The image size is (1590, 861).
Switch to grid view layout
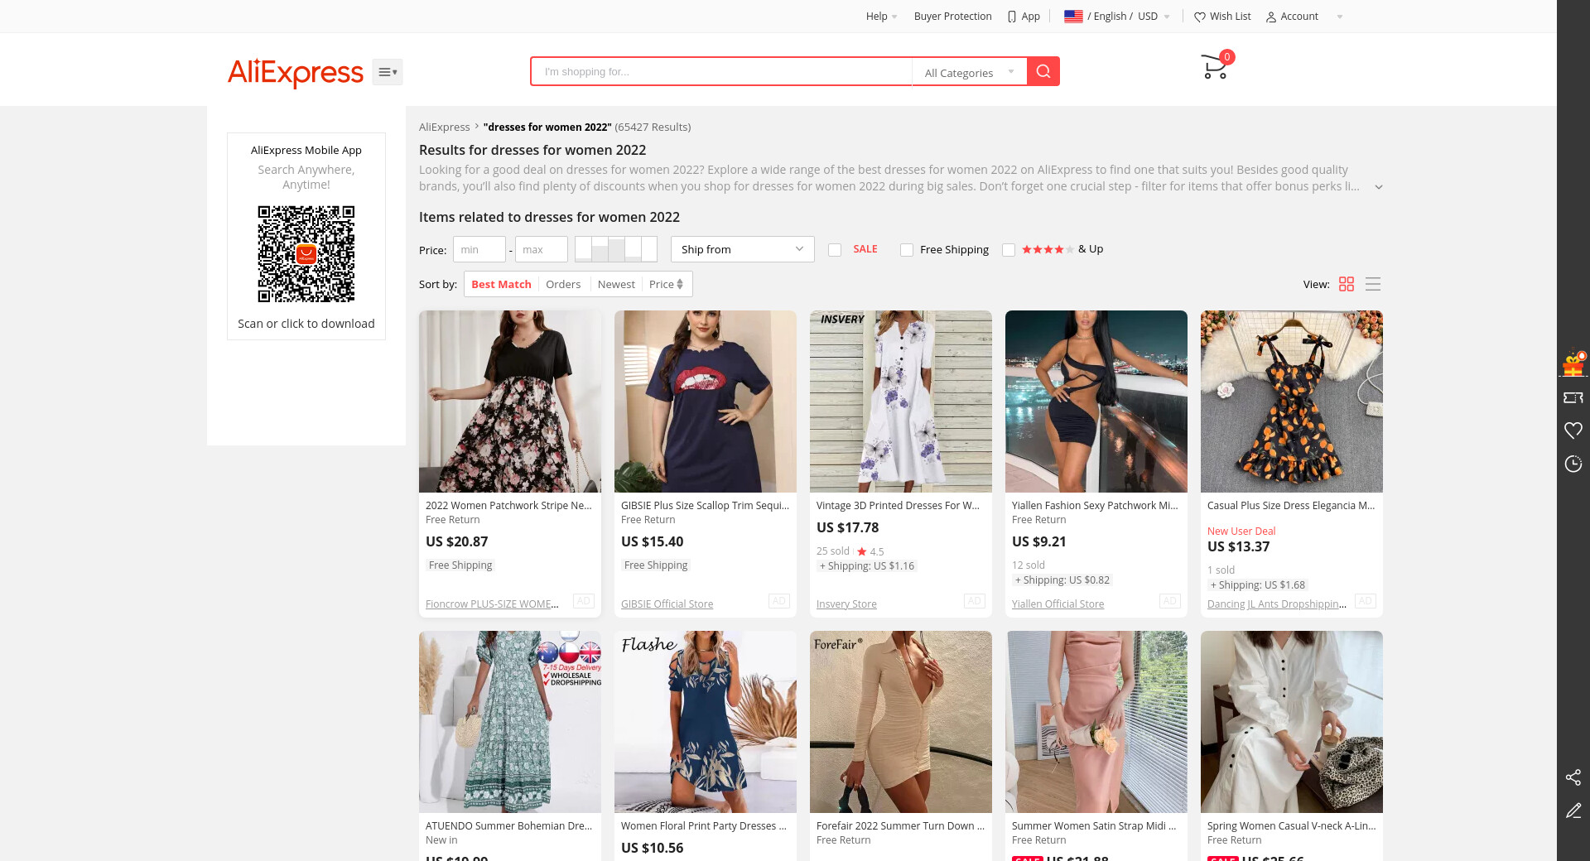1347,284
